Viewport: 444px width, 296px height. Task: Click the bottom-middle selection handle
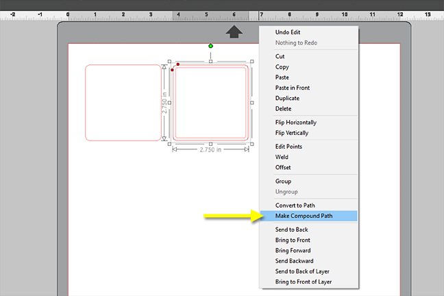click(x=210, y=144)
